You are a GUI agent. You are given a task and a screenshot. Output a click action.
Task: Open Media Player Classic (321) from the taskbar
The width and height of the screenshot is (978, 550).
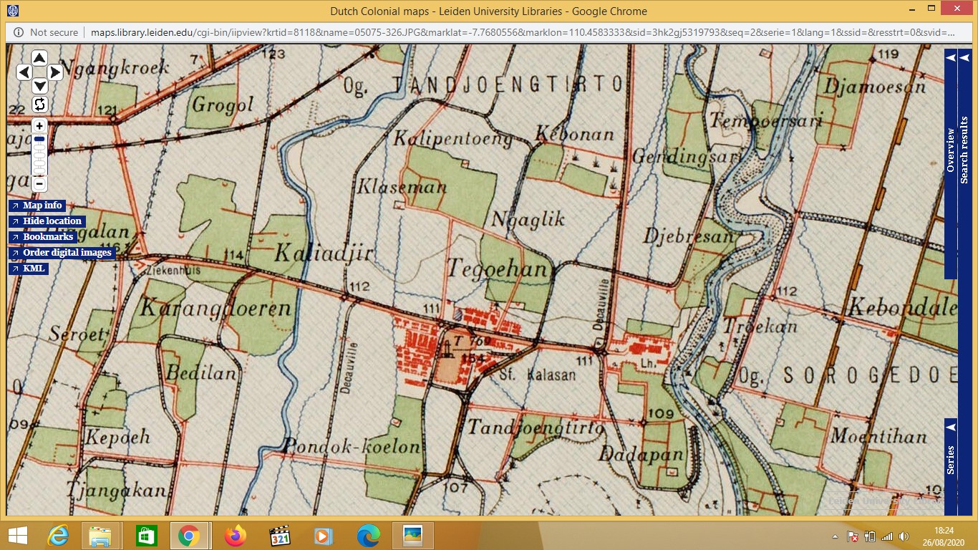click(x=279, y=536)
